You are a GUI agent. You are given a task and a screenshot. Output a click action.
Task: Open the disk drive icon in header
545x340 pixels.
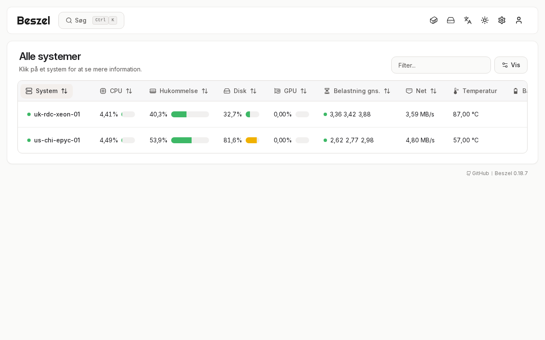coord(450,20)
